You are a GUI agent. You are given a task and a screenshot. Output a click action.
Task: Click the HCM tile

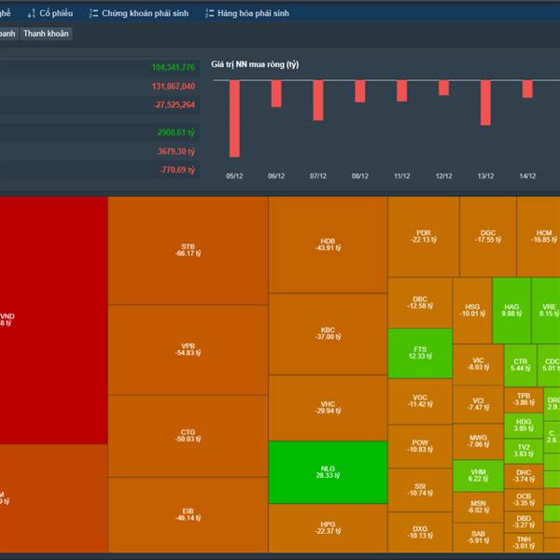(x=539, y=236)
